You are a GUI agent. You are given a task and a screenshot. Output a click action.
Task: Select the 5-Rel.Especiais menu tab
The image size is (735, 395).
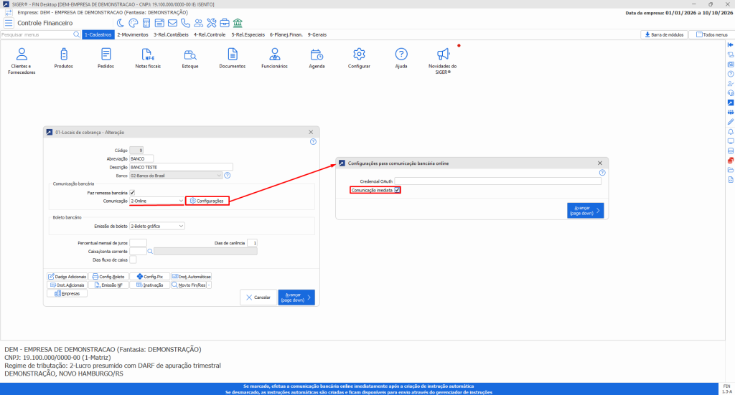click(248, 34)
